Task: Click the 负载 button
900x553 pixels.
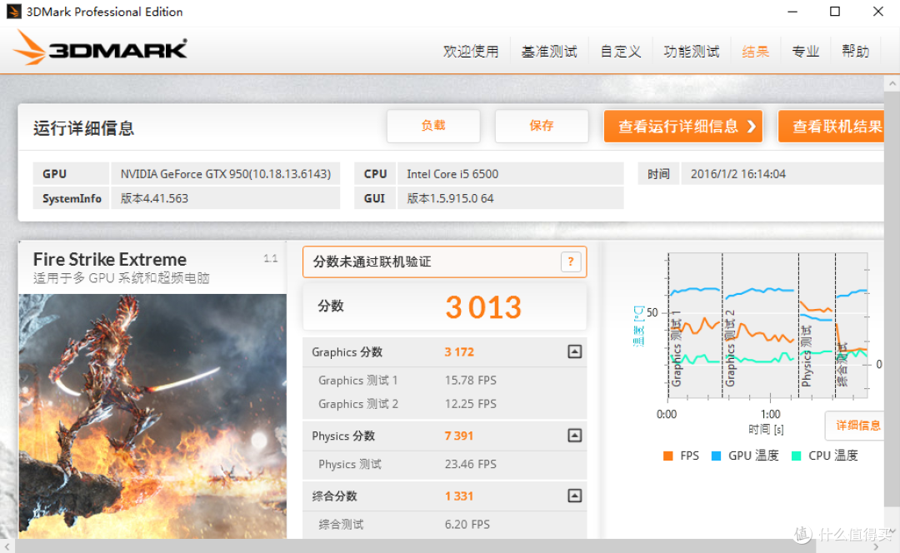Action: coord(433,126)
